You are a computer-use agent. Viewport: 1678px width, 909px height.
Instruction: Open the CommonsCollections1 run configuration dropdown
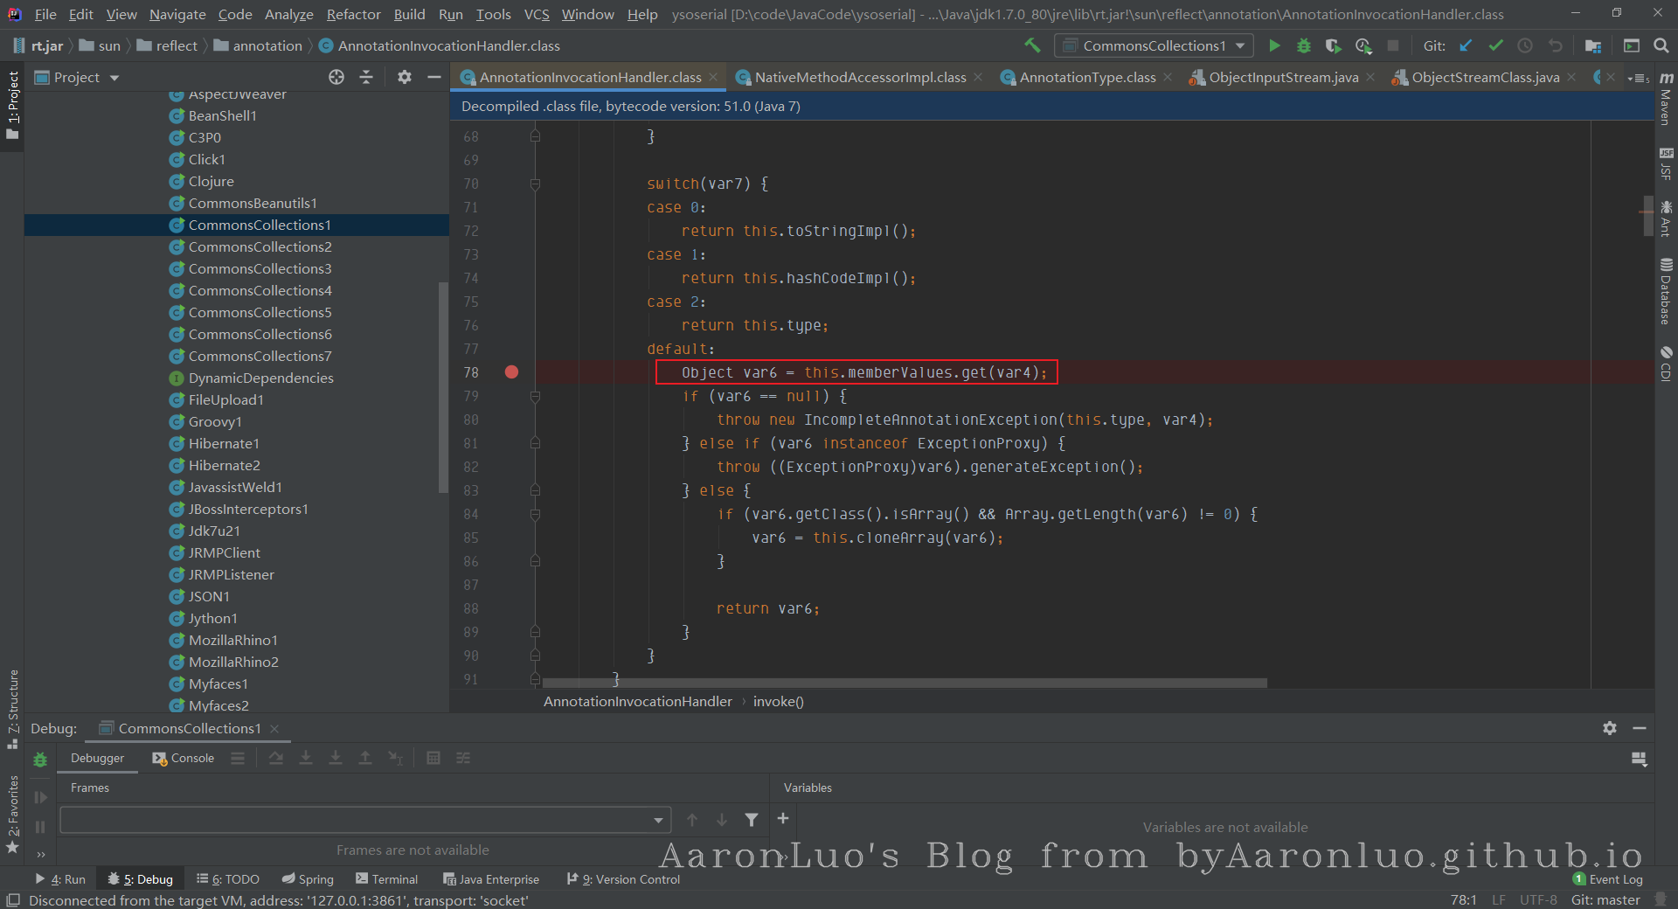pyautogui.click(x=1154, y=45)
